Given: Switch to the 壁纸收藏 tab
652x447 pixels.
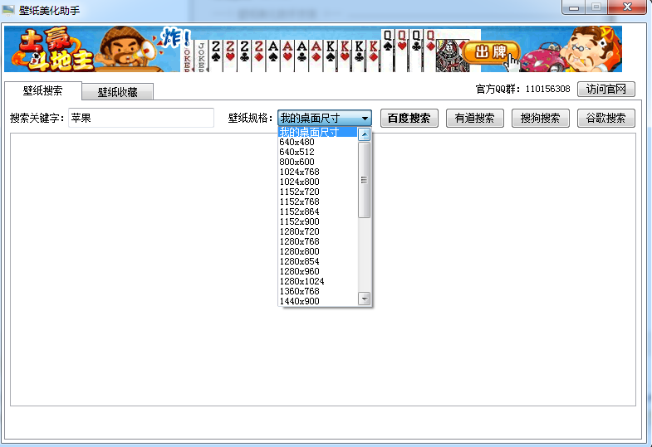Looking at the screenshot, I should coord(117,92).
